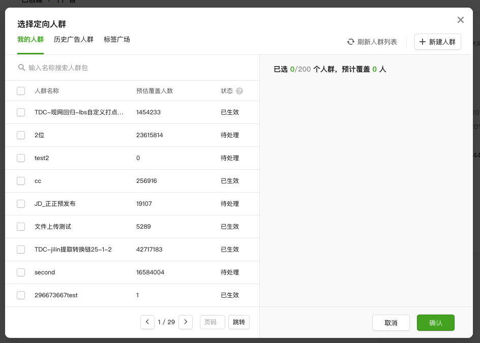The height and width of the screenshot is (343, 480).
Task: Click the magnifier icon in the search box
Action: click(x=22, y=67)
